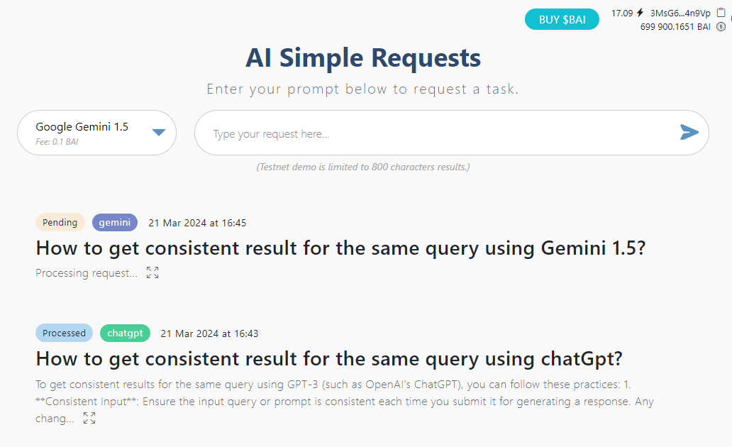Click the wallet address 3MsG6...4n9Vp

680,13
